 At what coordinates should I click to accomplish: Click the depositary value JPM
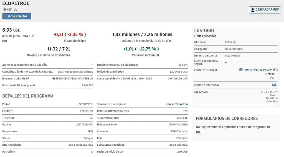(x=90, y=131)
